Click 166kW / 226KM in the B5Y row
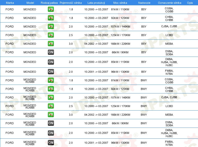This screenshot has height=147, width=198. (120, 44)
